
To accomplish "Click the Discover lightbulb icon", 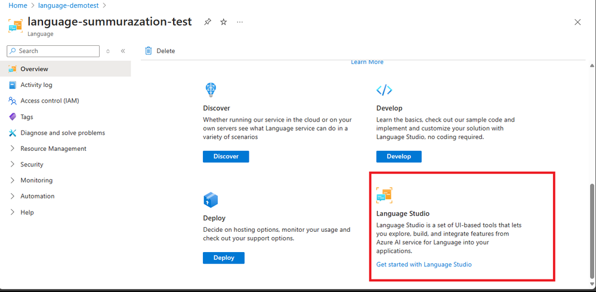I will [x=211, y=90].
